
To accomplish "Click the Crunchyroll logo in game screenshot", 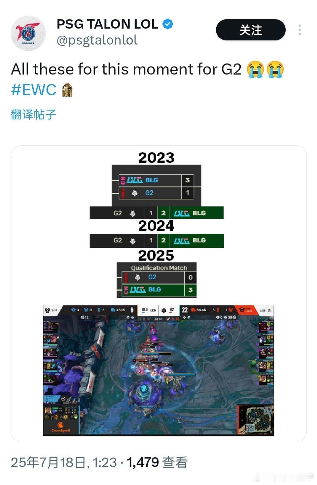I will [61, 427].
